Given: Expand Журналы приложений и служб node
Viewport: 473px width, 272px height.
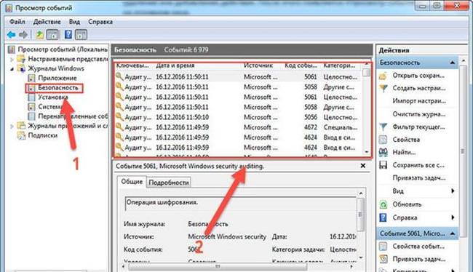Looking at the screenshot, I should click(12, 127).
